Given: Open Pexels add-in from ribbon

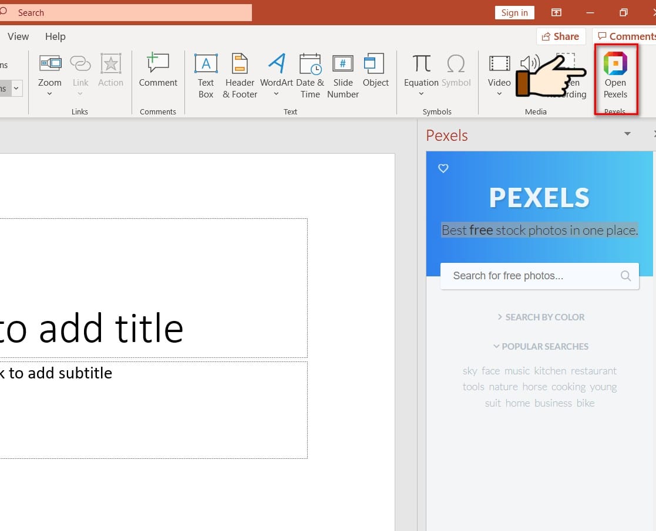Looking at the screenshot, I should tap(615, 76).
